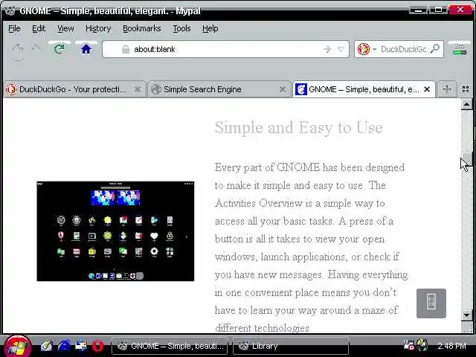Select the GNOME – Simple, beautiful tab

[364, 89]
